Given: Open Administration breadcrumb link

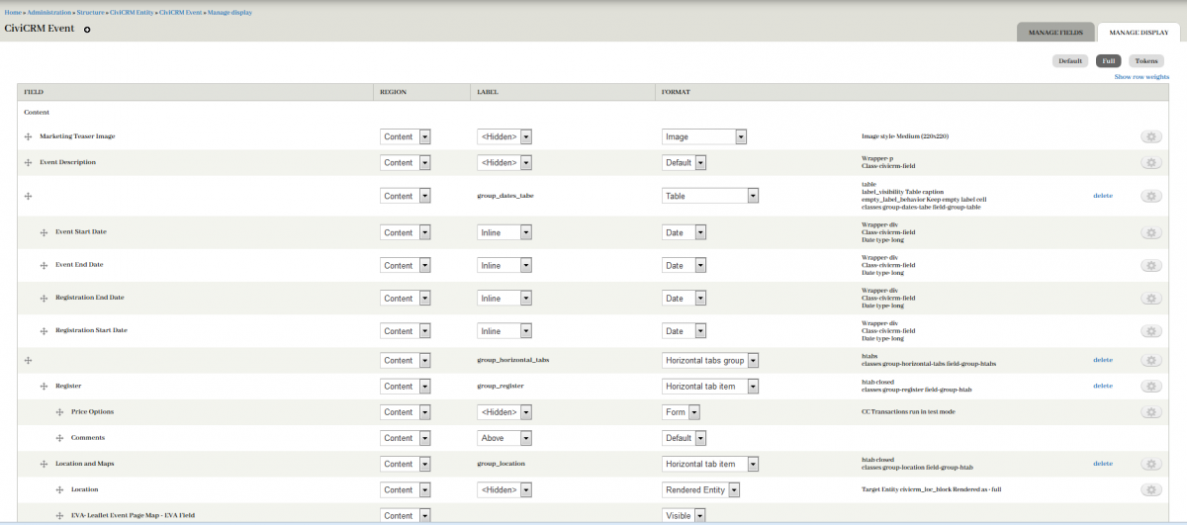Looking at the screenshot, I should 49,13.
